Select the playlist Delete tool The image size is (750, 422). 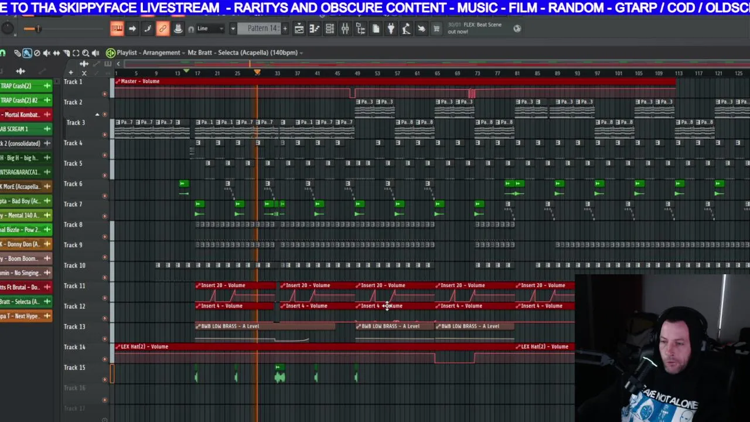pyautogui.click(x=37, y=53)
